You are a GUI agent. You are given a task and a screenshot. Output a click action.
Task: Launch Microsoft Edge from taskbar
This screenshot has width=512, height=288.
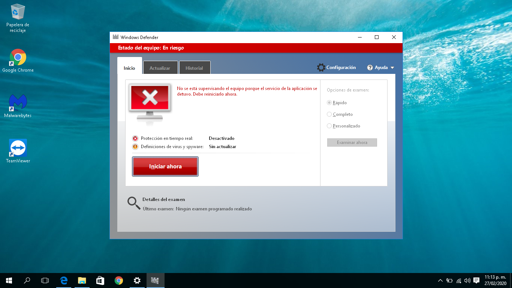point(64,280)
